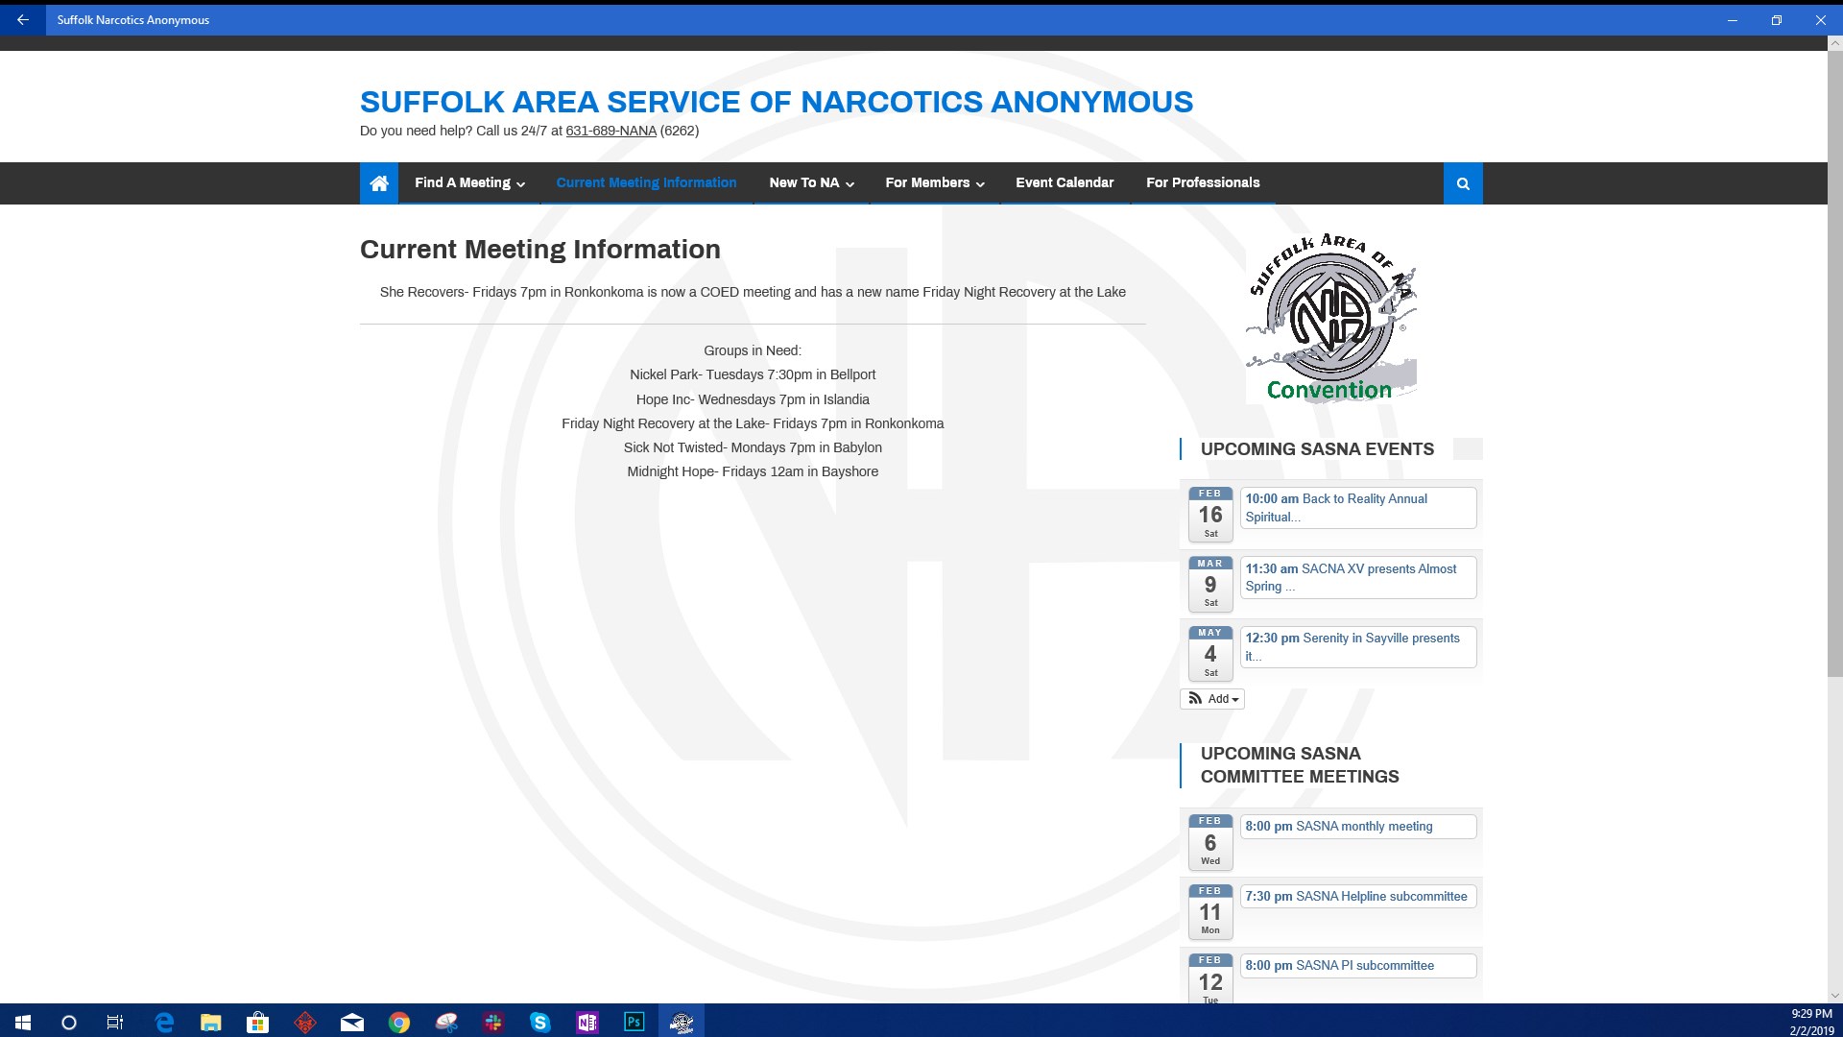Open Task View on taskbar
1843x1037 pixels.
click(115, 1023)
